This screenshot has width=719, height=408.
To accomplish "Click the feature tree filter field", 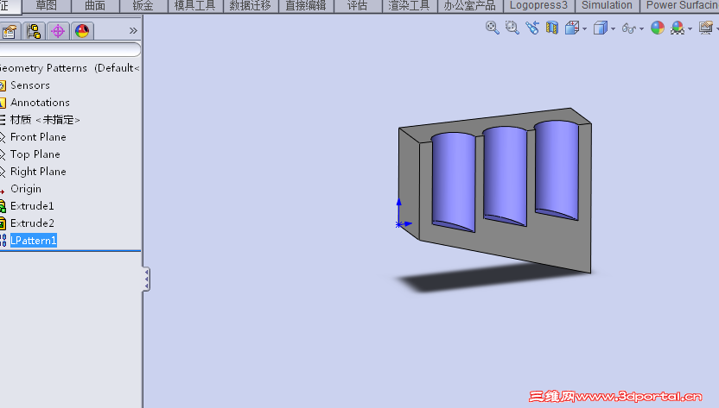I will (x=70, y=49).
